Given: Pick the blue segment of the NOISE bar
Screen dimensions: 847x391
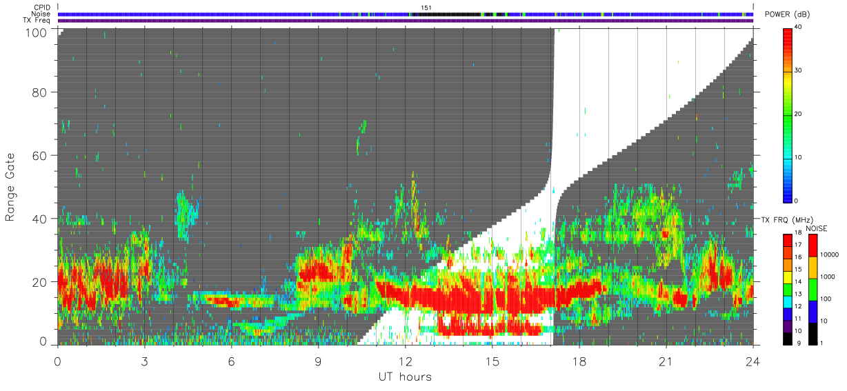Looking at the screenshot, I should pos(812,312).
